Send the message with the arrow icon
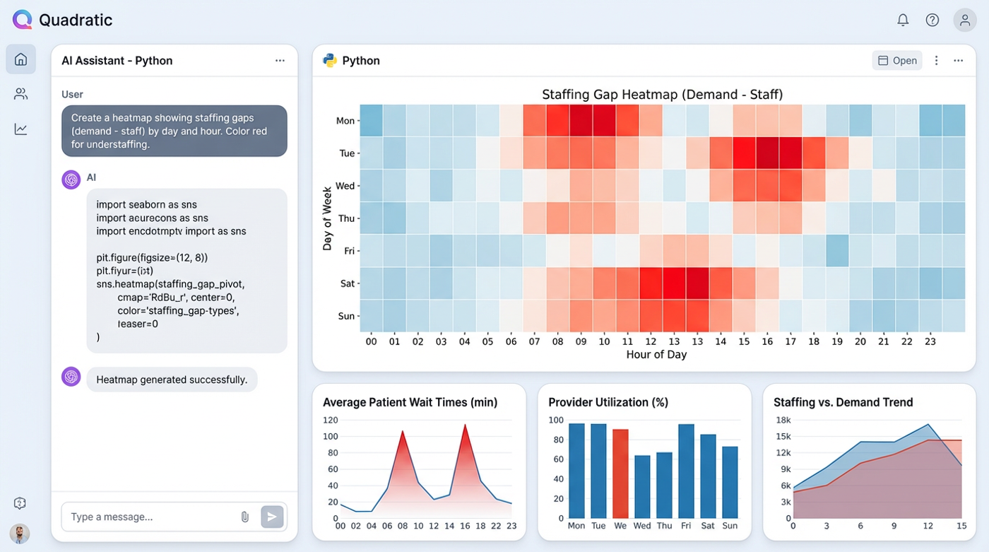This screenshot has height=552, width=989. point(272,517)
